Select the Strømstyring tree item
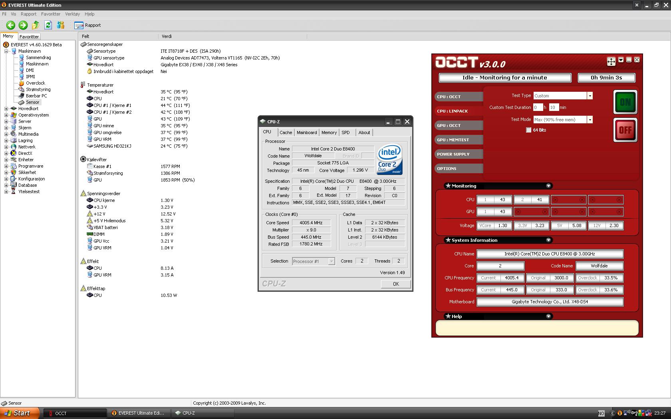The width and height of the screenshot is (671, 419). [x=38, y=89]
